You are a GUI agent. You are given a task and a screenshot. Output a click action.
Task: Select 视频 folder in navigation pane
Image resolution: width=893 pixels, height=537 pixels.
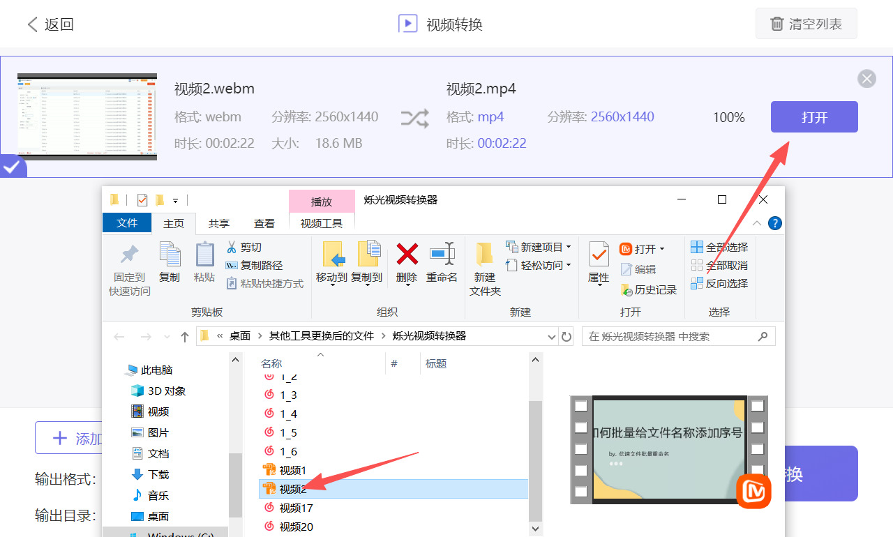pyautogui.click(x=150, y=411)
